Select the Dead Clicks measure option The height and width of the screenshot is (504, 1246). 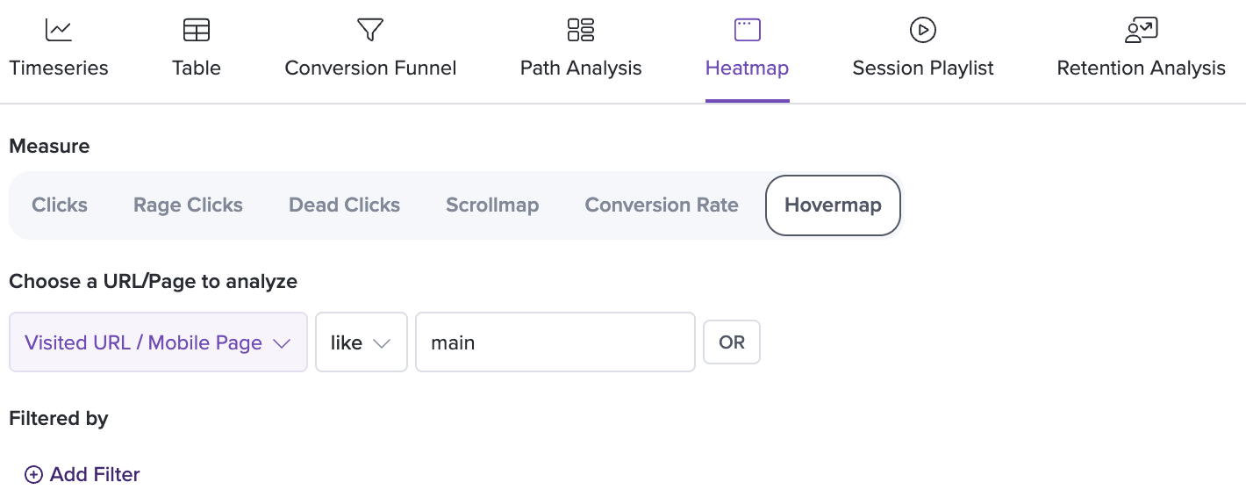[x=344, y=205]
